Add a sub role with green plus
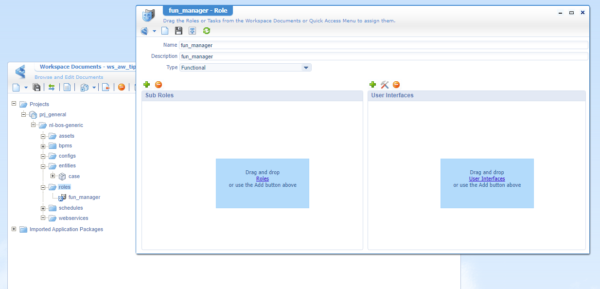This screenshot has width=600, height=289. [x=147, y=85]
